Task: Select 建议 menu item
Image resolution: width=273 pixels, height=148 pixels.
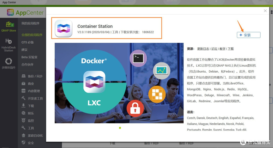Action: pos(24,50)
